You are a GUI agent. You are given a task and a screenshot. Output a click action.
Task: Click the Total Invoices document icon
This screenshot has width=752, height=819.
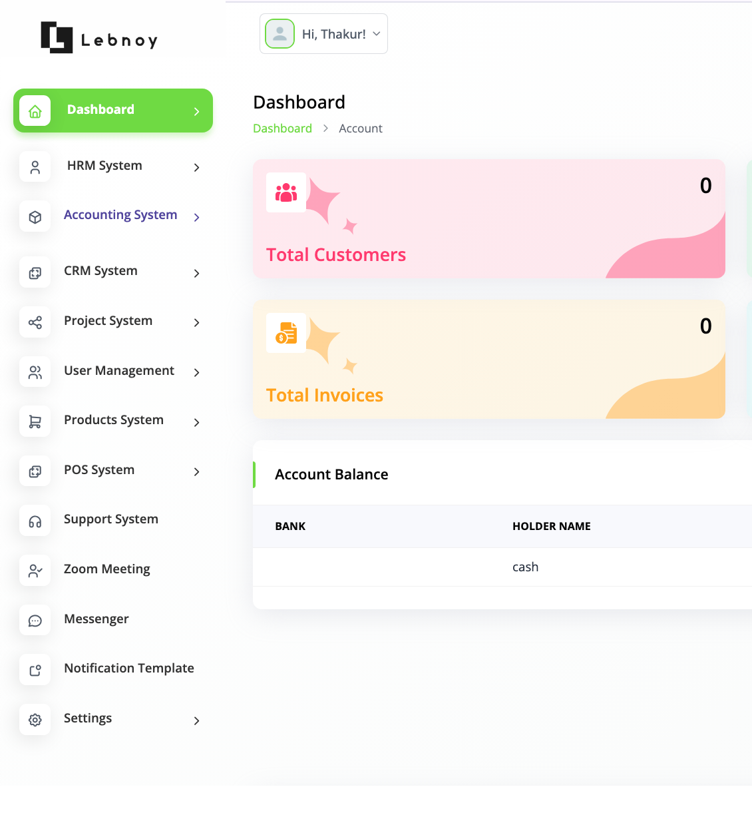pos(286,333)
